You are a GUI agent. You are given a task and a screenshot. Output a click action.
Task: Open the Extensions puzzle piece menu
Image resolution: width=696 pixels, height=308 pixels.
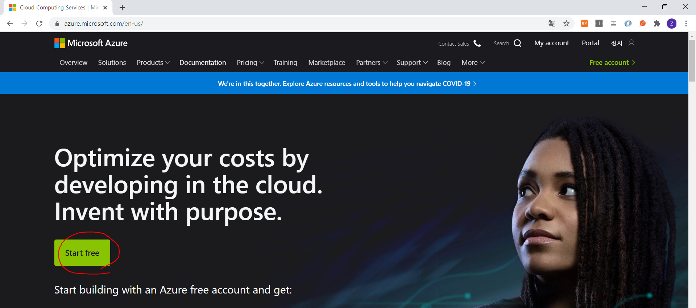(x=657, y=24)
